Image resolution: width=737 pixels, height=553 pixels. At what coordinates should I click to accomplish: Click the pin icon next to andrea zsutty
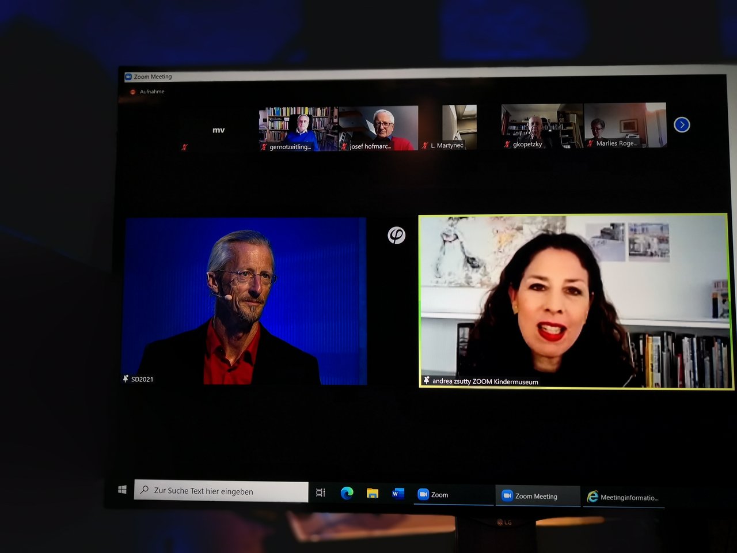tap(427, 380)
